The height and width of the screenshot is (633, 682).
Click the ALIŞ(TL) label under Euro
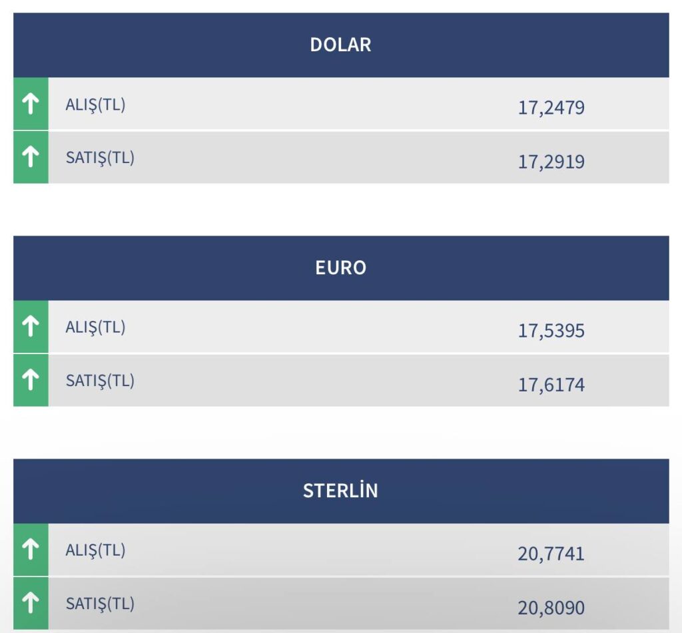(95, 327)
